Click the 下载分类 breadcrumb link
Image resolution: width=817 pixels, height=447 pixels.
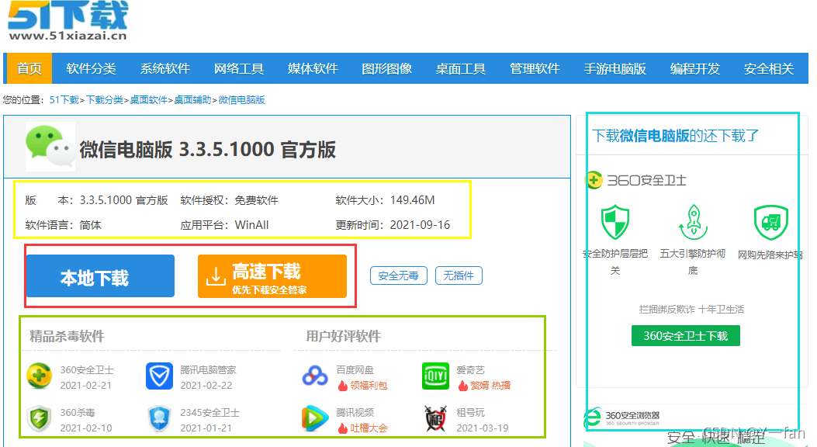(105, 99)
